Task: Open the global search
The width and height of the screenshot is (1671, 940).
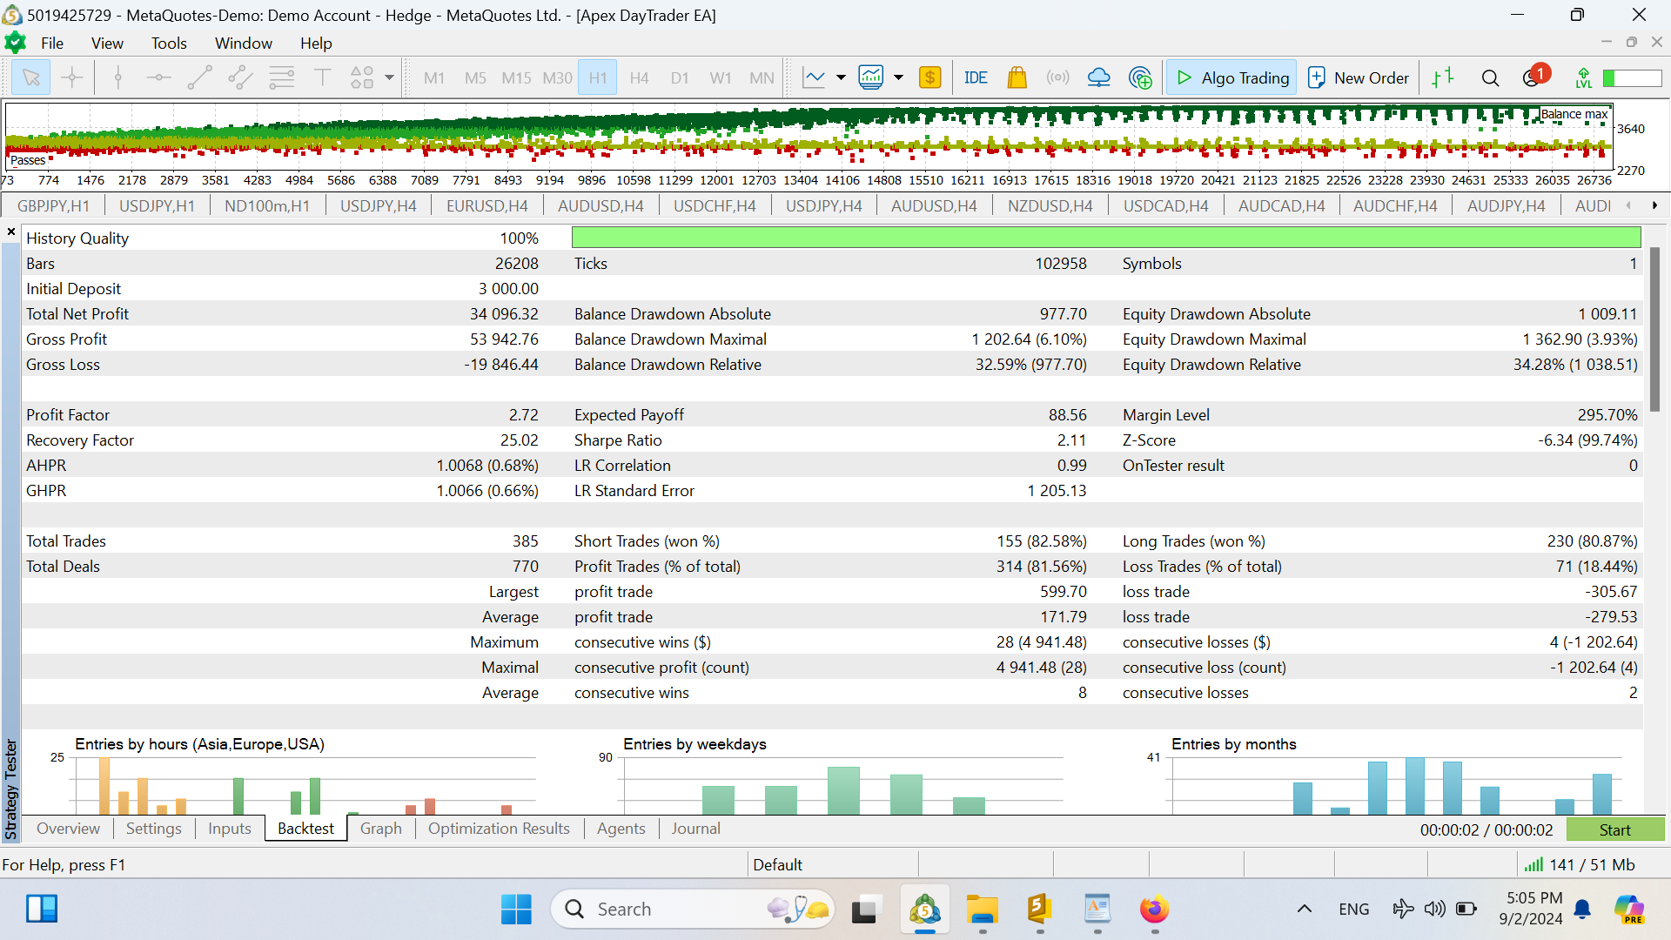Action: 1490,77
